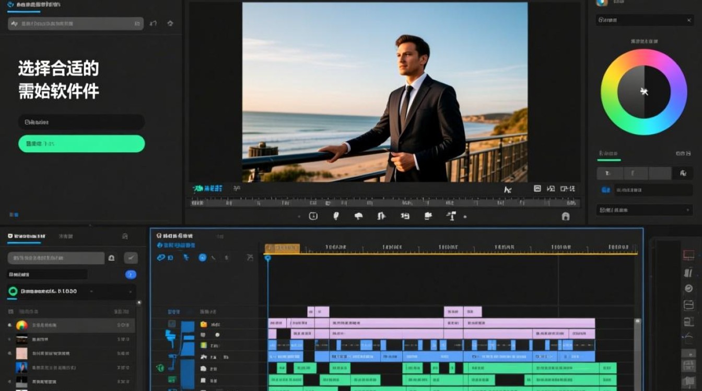Click the orange folder icon on top track
Viewport: 702px width, 391px height.
204,324
